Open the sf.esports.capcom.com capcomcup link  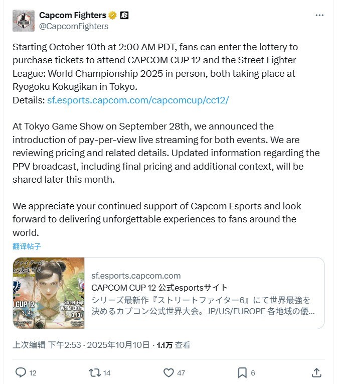click(x=138, y=99)
